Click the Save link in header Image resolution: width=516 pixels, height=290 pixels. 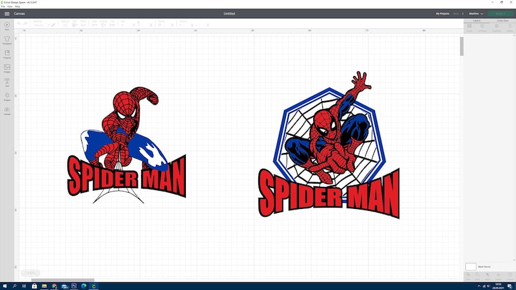click(456, 14)
